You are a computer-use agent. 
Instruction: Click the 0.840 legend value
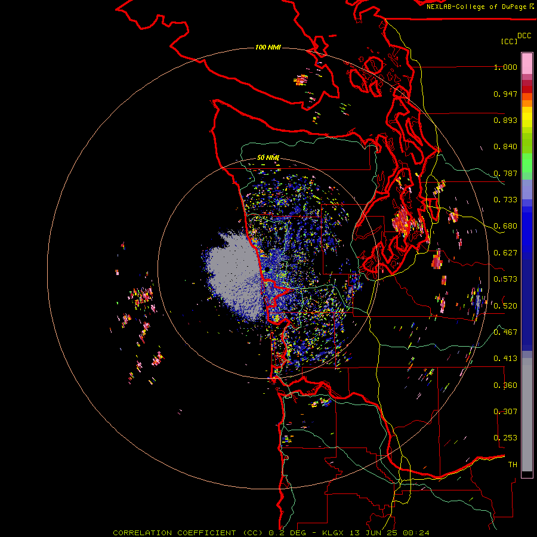pos(505,147)
